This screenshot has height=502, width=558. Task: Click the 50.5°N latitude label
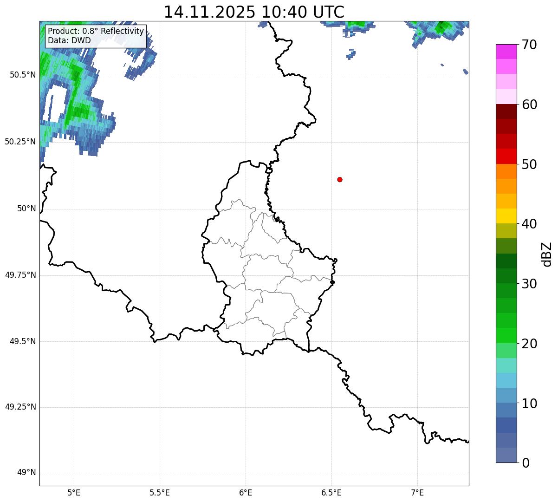coord(22,75)
